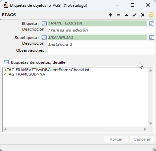Click the Frames de edición description field
The height and width of the screenshot is (151, 156).
[x=102, y=30]
